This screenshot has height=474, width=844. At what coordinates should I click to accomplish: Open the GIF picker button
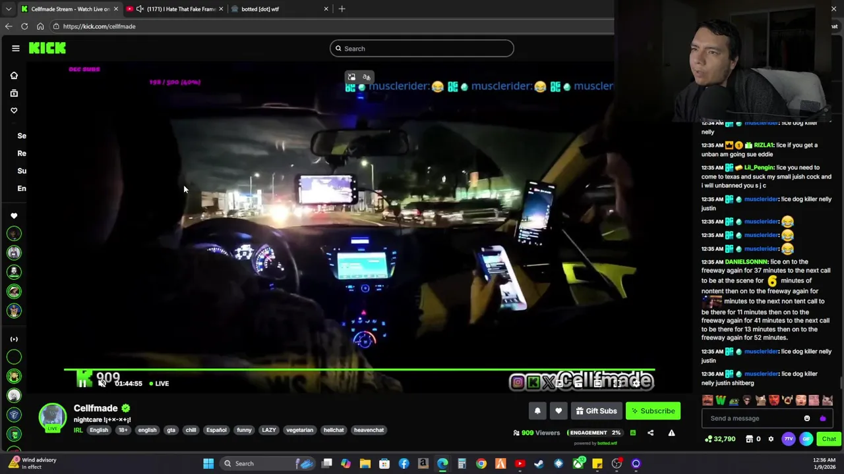click(806, 439)
